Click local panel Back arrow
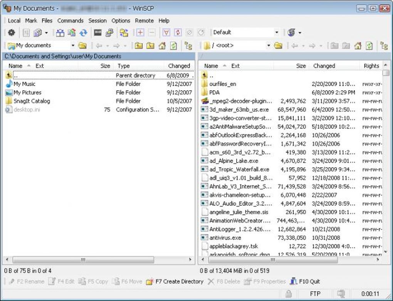This screenshot has height=301, width=393. (99, 45)
